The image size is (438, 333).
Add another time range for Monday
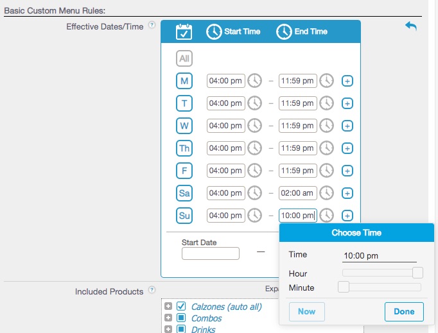(347, 81)
